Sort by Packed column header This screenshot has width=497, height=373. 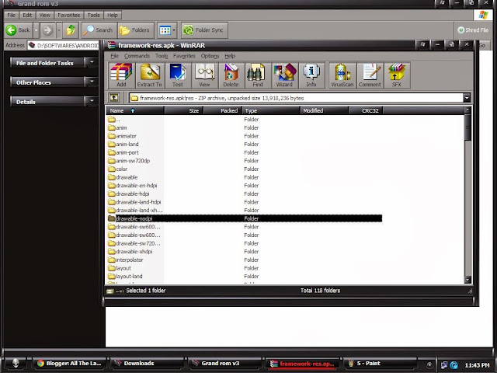tap(222, 110)
